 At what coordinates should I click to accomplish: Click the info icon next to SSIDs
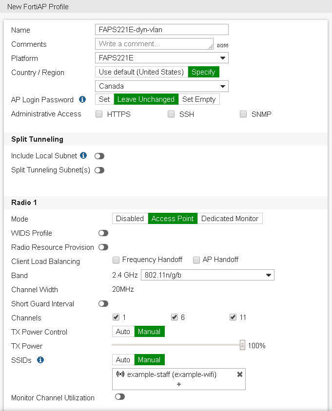tap(40, 360)
